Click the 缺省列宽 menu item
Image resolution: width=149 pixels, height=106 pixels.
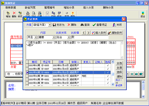click(x=30, y=7)
